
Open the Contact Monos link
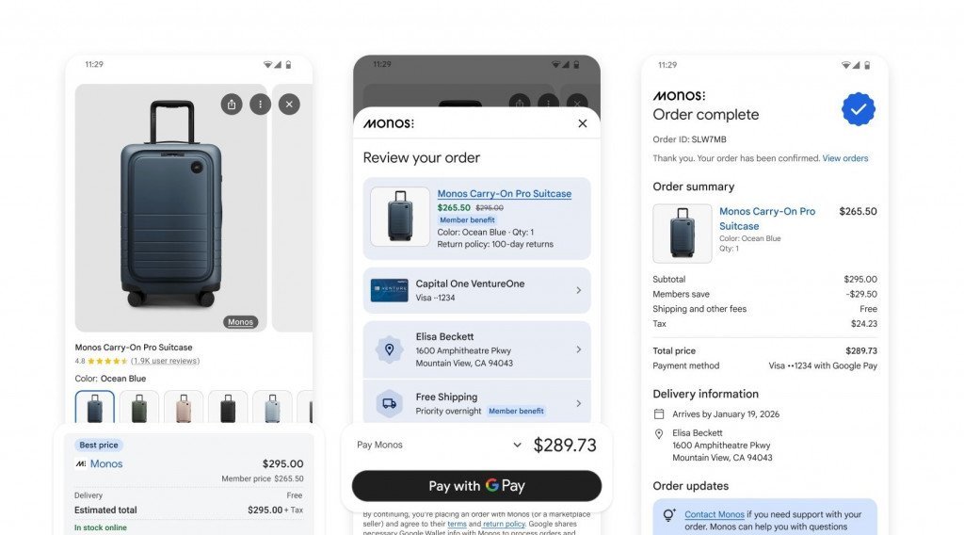715,514
